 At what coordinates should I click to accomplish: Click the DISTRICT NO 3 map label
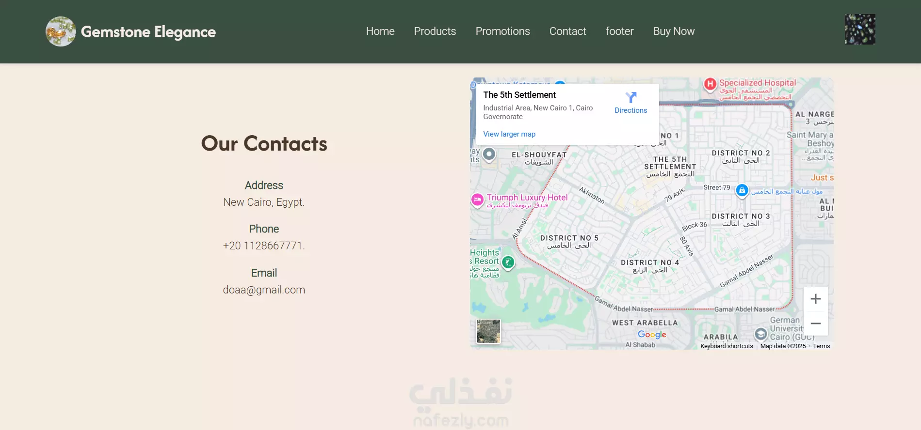pos(741,216)
